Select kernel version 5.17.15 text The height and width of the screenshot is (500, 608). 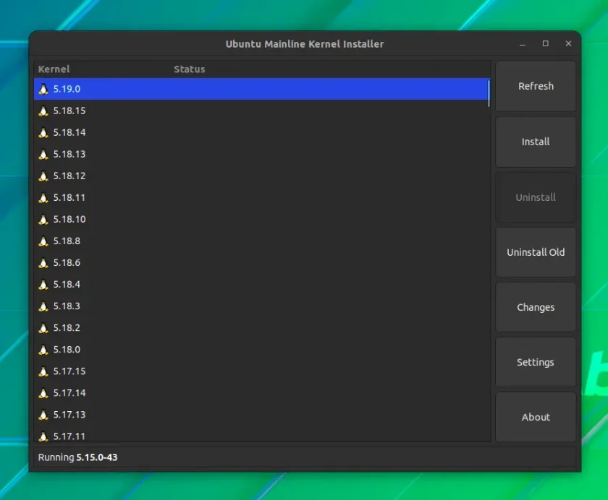(69, 371)
